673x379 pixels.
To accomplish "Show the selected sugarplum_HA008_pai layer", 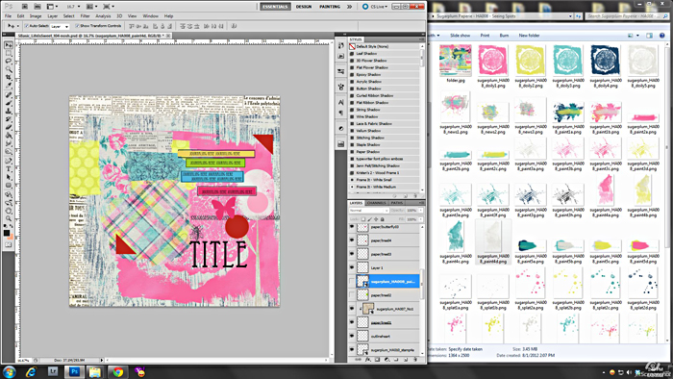I will point(352,281).
